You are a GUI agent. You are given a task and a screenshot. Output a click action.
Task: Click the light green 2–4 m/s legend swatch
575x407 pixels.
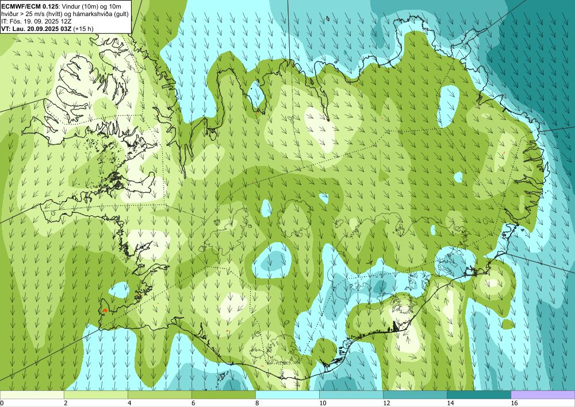95,394
